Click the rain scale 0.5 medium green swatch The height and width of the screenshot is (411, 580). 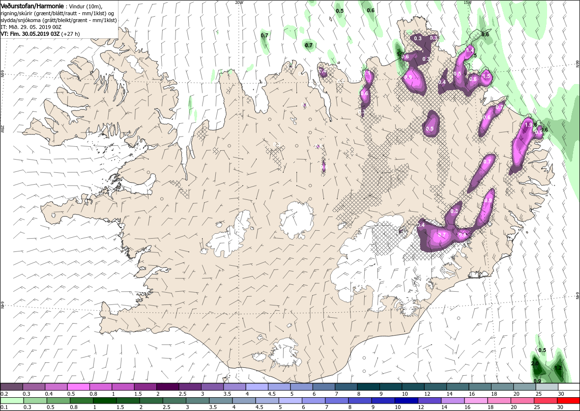pyautogui.click(x=58, y=401)
